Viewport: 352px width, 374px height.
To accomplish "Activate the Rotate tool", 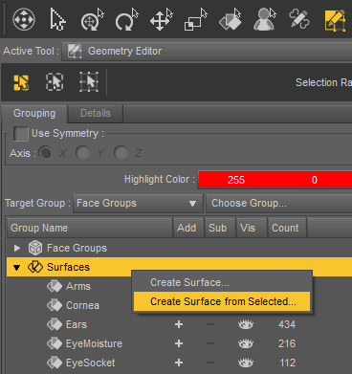I will [126, 20].
